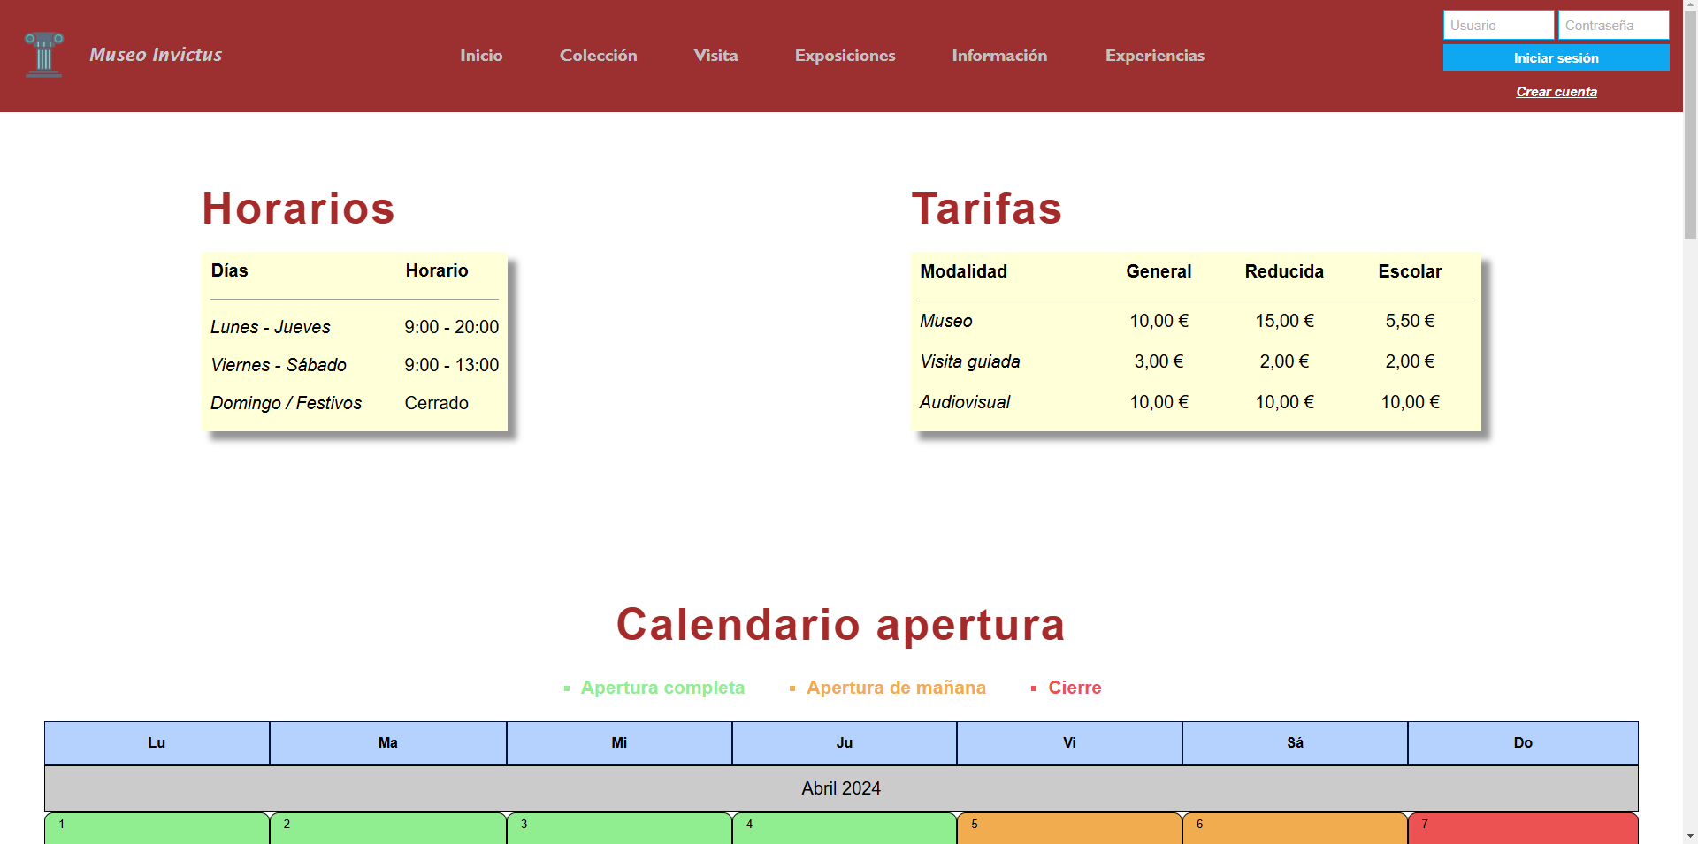The image size is (1698, 844).
Task: Click the Museo reduced price 15,00 €
Action: coord(1284,321)
